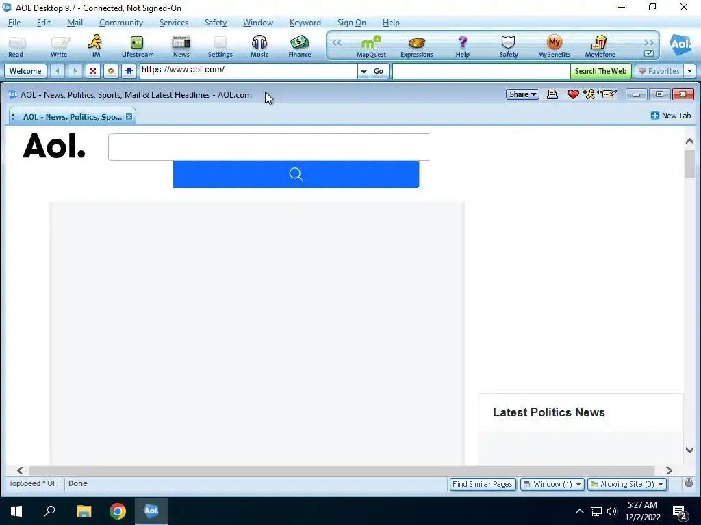This screenshot has height=525, width=701.
Task: Open the Safety shield icon
Action: click(x=509, y=46)
